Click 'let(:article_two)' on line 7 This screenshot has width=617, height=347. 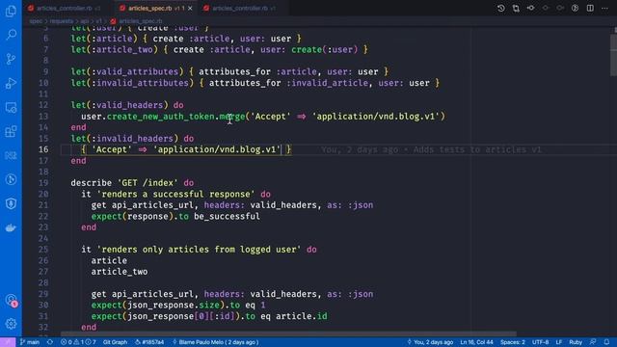(x=114, y=49)
